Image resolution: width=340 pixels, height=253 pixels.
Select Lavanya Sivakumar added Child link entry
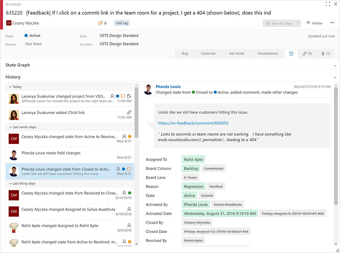70,115
